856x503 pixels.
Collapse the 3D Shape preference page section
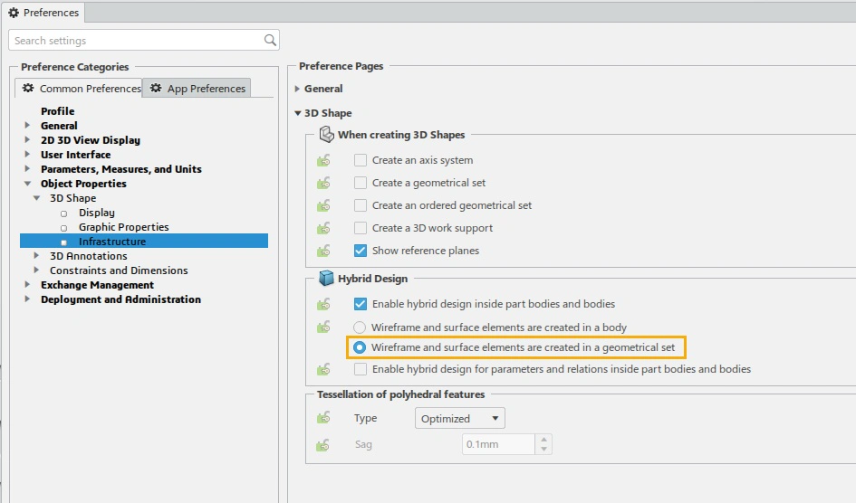tap(297, 113)
